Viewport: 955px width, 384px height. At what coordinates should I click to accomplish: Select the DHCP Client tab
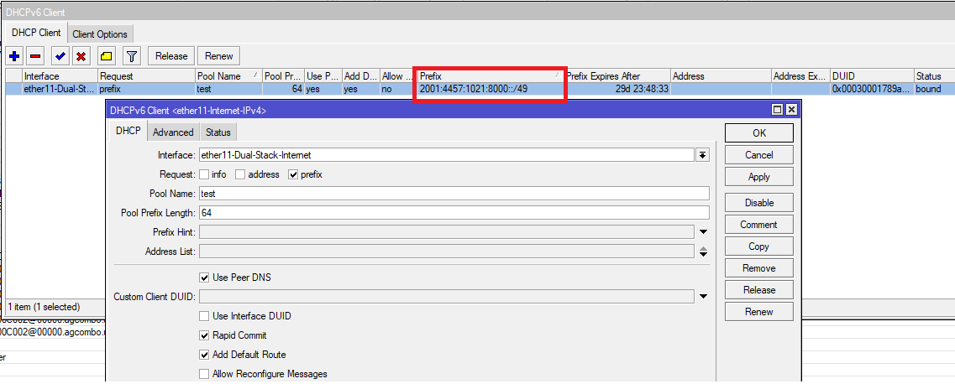point(37,33)
